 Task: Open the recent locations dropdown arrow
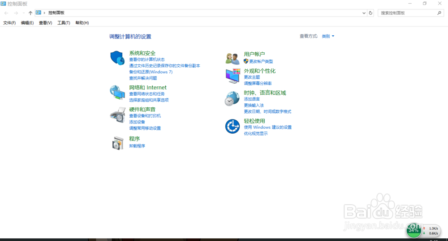[23, 13]
